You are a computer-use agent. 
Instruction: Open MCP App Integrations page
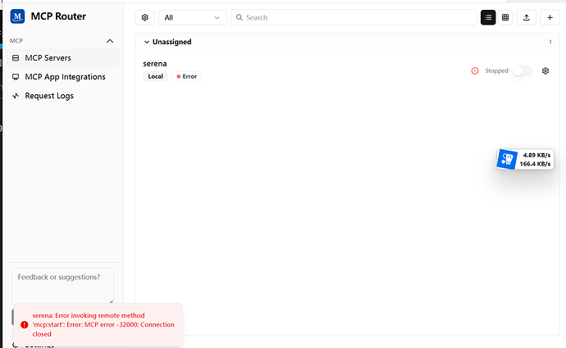(x=63, y=77)
